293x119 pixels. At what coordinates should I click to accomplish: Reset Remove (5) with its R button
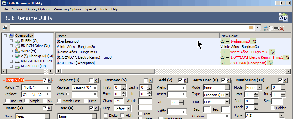click(x=150, y=80)
